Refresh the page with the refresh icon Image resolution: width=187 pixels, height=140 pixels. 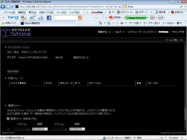[x=115, y=7]
